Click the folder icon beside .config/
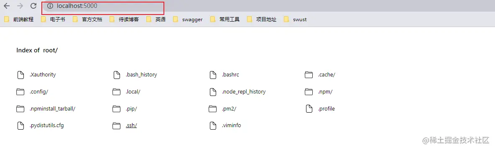 pyautogui.click(x=20, y=92)
